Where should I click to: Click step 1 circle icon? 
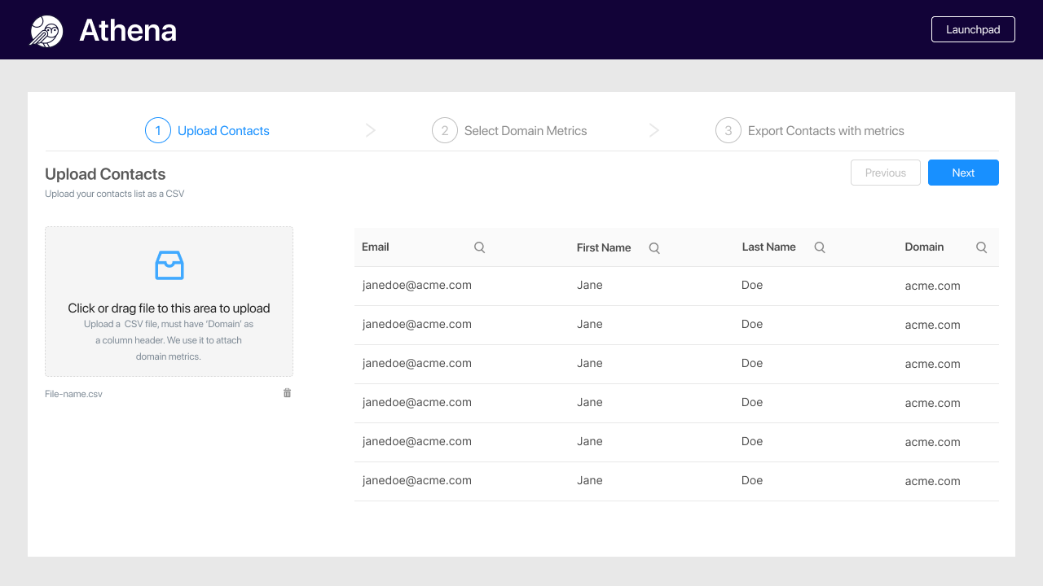[x=158, y=130]
